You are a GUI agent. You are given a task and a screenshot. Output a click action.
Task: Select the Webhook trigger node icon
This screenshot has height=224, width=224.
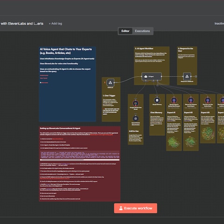(x=110, y=83)
